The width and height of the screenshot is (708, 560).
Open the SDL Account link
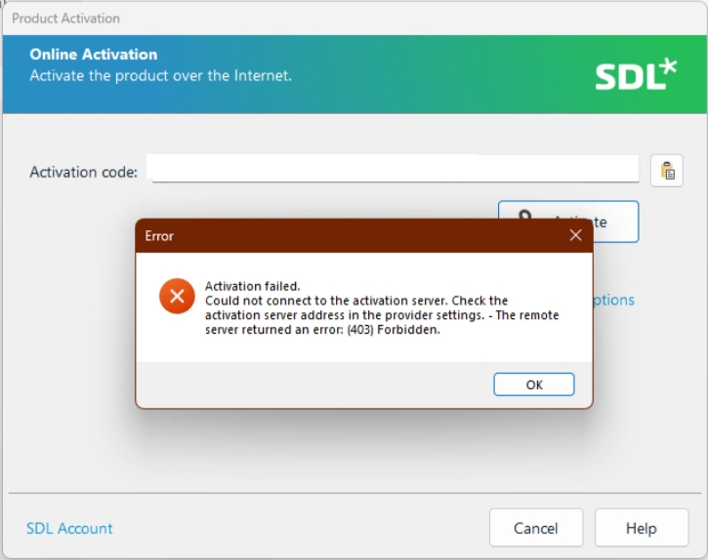coord(69,528)
